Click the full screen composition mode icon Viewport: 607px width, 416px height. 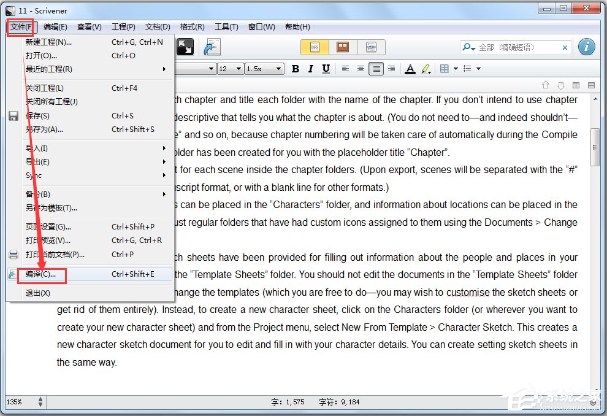pyautogui.click(x=185, y=47)
